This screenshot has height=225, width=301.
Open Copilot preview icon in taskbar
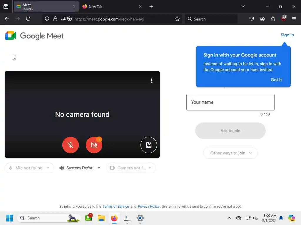point(291,218)
